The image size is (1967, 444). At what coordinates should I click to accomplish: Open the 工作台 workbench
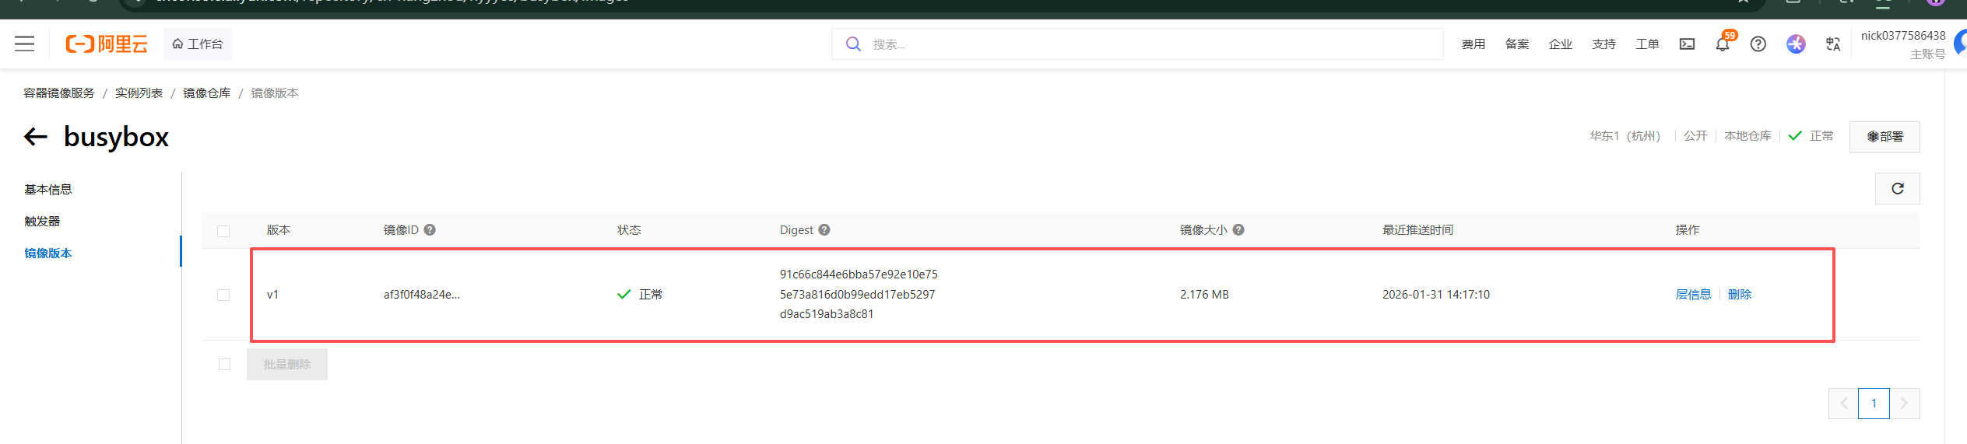pyautogui.click(x=198, y=44)
